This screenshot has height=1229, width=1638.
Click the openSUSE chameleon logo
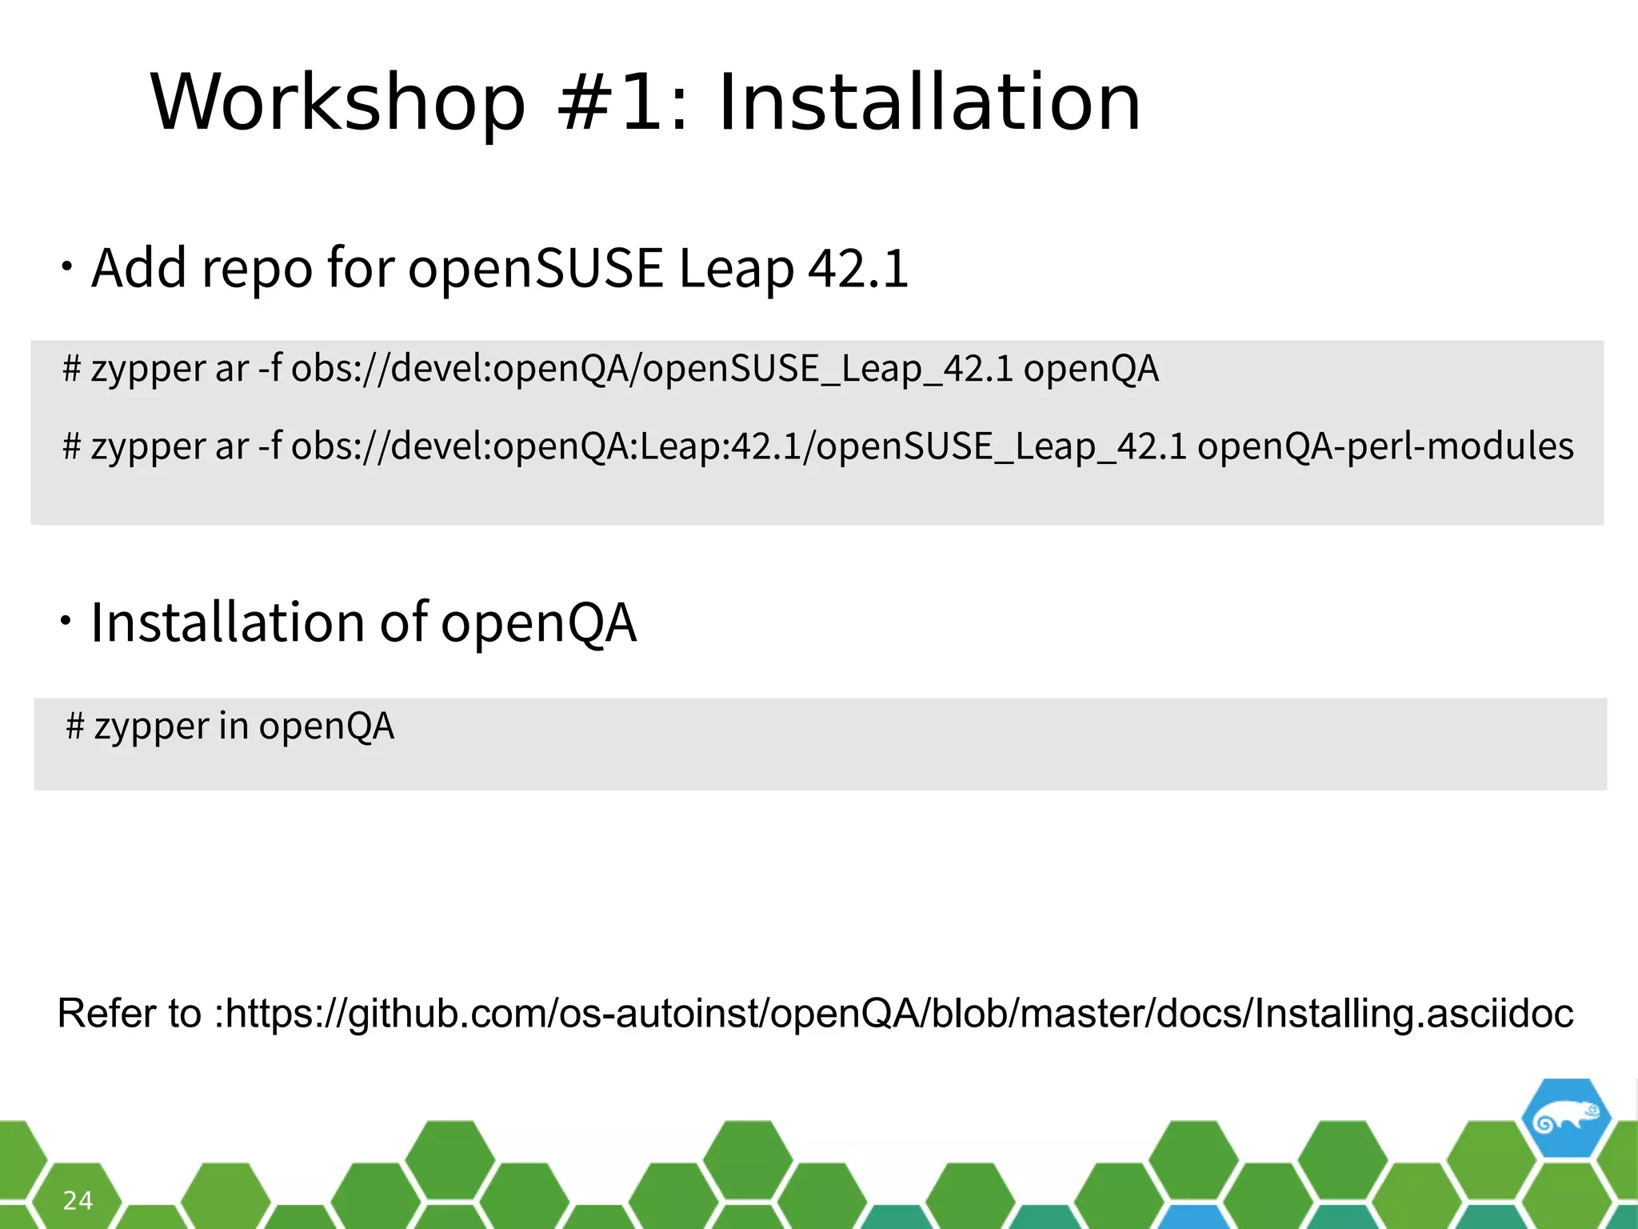(x=1565, y=1119)
